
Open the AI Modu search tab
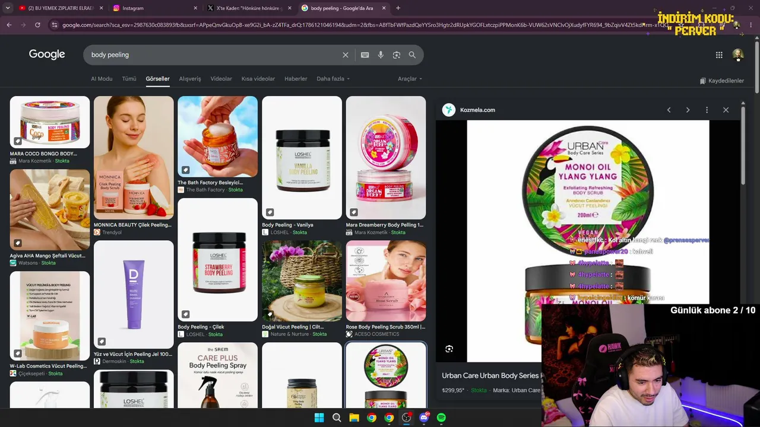(x=102, y=79)
